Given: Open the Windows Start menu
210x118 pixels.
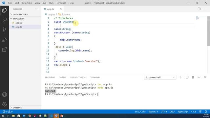Looking at the screenshot, I should coord(2,116).
